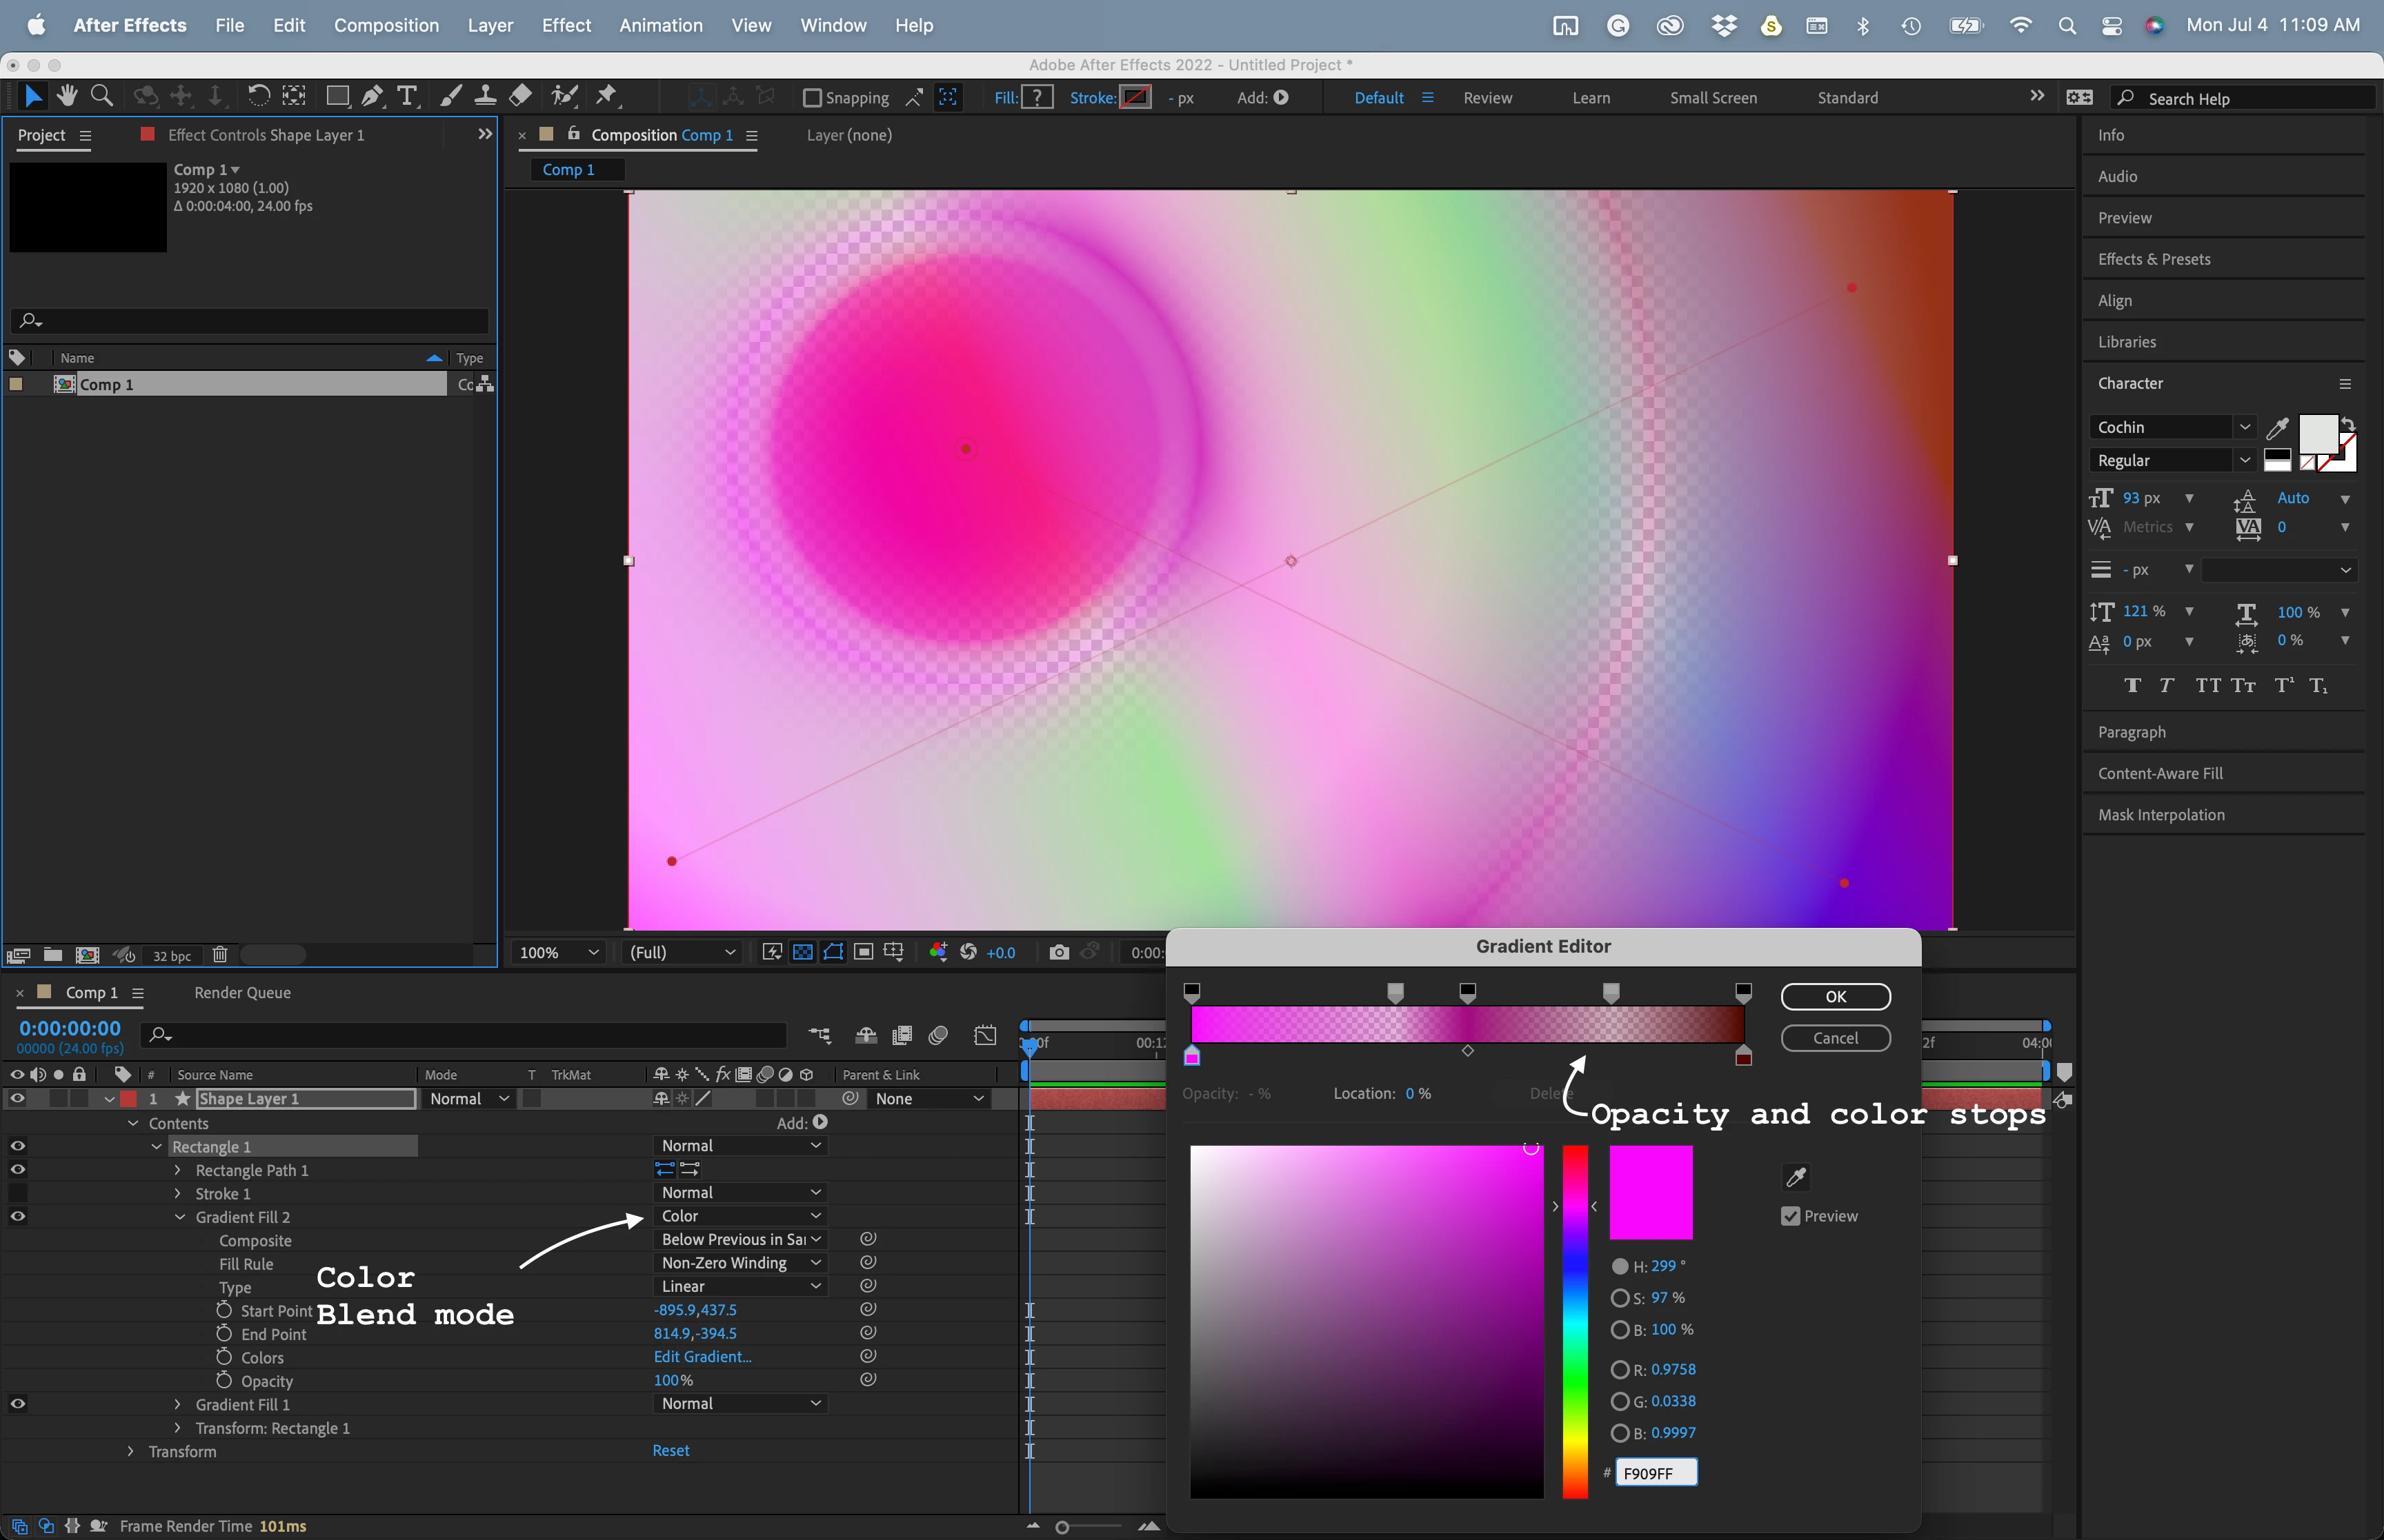
Task: Select the Rectangle shape tool
Action: (x=337, y=96)
